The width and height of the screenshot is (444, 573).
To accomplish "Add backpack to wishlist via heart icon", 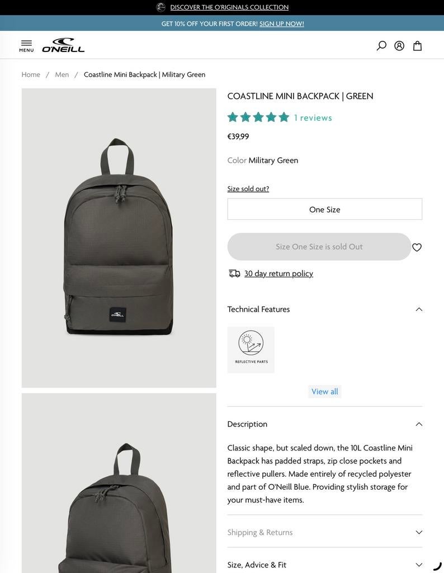I will tap(417, 246).
